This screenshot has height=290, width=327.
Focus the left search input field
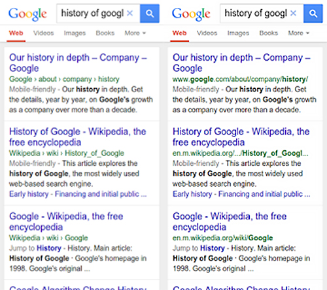(x=92, y=13)
